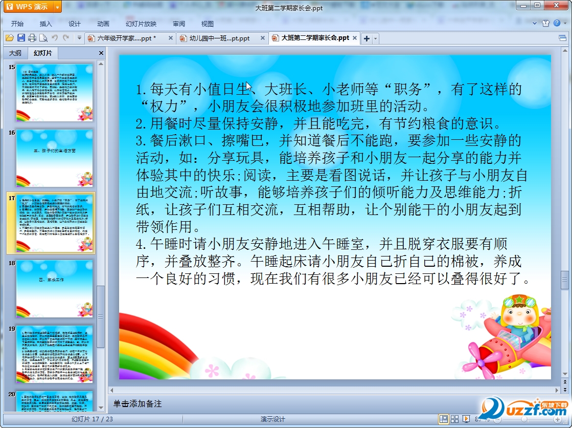The height and width of the screenshot is (428, 572).
Task: Start the slideshow from the status bar
Action: [466, 419]
